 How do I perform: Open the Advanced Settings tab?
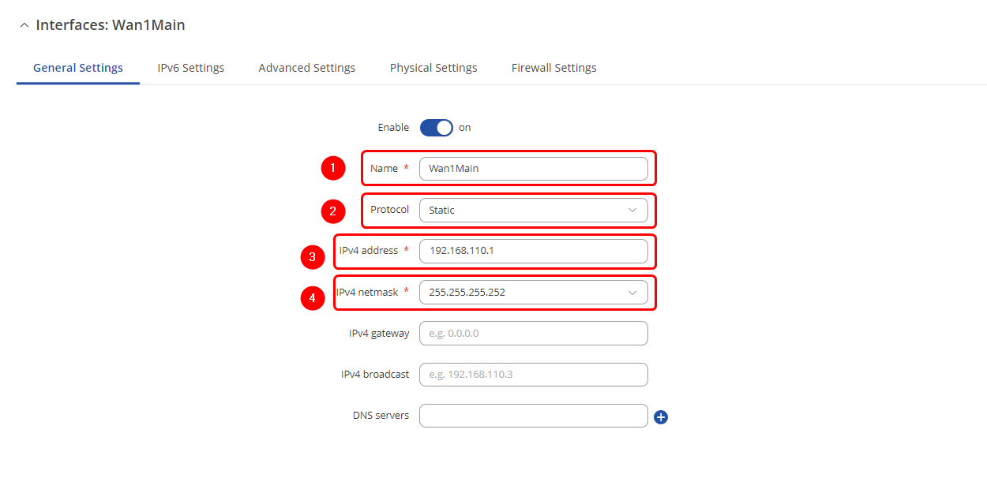[306, 68]
